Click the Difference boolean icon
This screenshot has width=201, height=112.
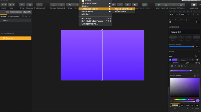181,5
